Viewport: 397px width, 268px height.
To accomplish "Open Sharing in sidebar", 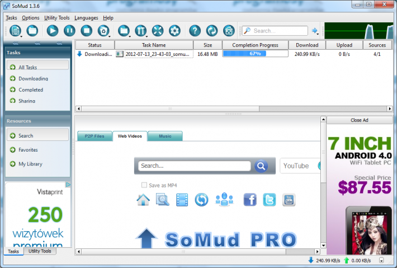I will 27,101.
